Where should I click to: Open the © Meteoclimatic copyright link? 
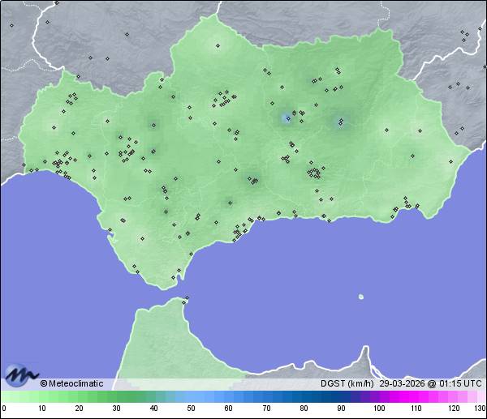[71, 383]
